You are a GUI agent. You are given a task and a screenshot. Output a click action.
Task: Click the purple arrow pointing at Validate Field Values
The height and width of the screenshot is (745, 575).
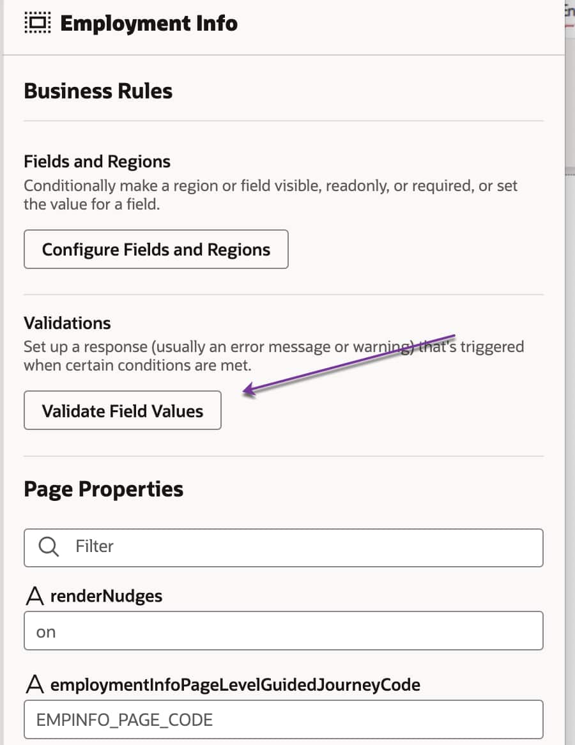click(x=351, y=362)
